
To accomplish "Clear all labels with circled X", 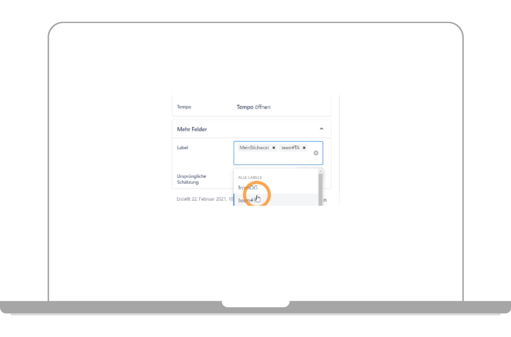I will pyautogui.click(x=316, y=153).
